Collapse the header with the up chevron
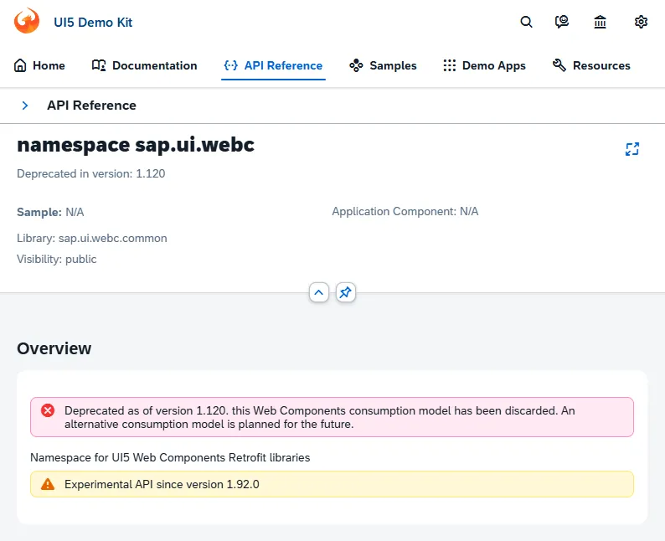 tap(319, 292)
